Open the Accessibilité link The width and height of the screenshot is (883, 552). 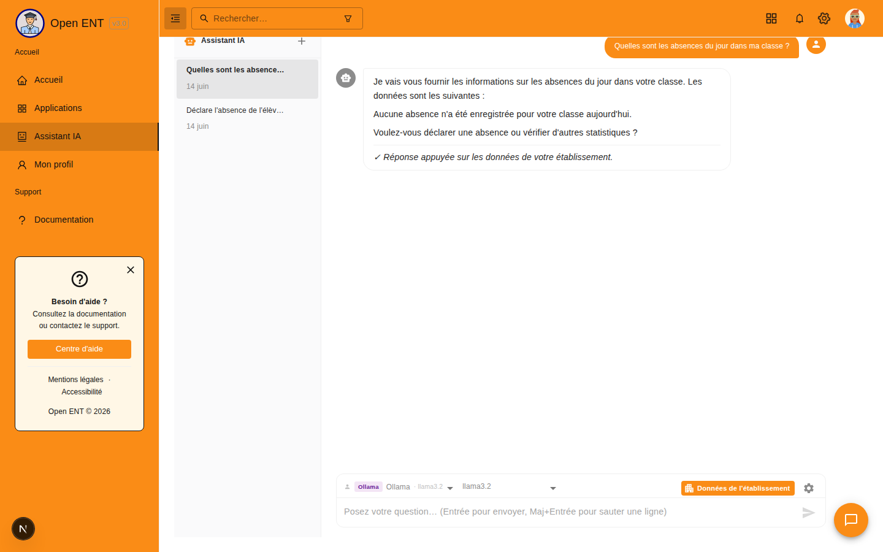click(x=82, y=392)
